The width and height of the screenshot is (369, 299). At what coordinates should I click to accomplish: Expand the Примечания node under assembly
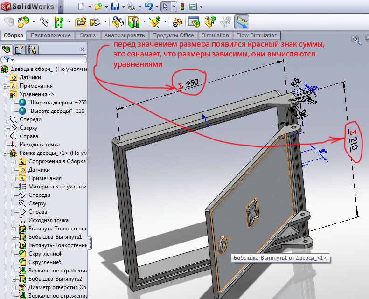pyautogui.click(x=5, y=86)
